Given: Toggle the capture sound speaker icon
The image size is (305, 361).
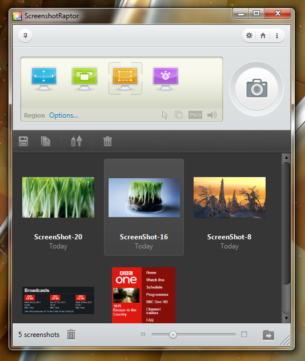Looking at the screenshot, I should [x=212, y=115].
